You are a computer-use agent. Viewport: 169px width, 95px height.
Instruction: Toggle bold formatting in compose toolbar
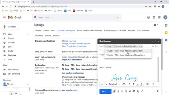[x=129, y=84]
